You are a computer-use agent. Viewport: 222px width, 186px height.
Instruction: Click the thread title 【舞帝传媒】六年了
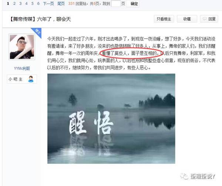pos(40,19)
